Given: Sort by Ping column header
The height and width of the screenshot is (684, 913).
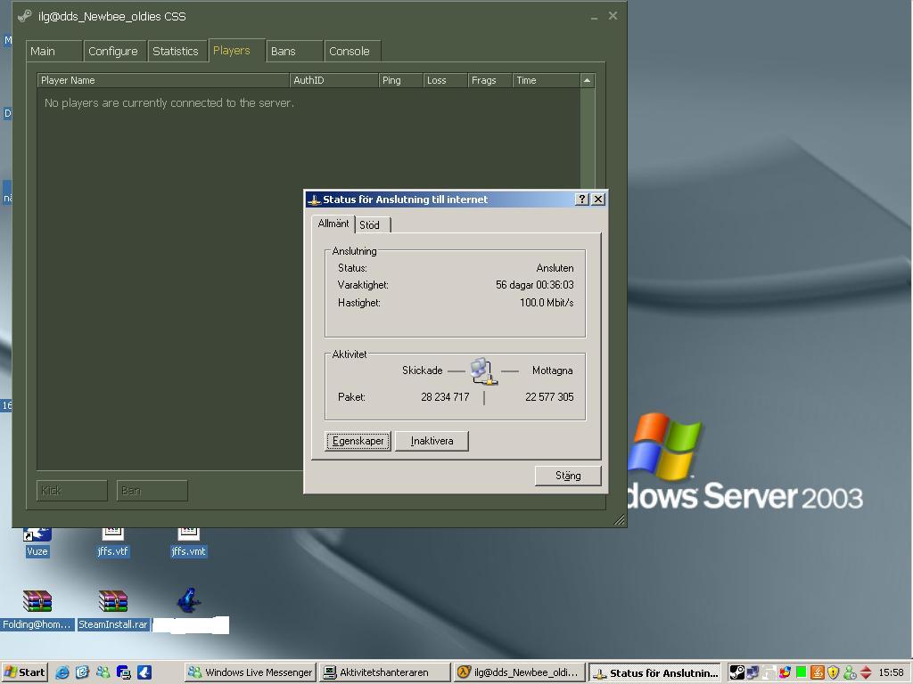Looking at the screenshot, I should tap(400, 80).
